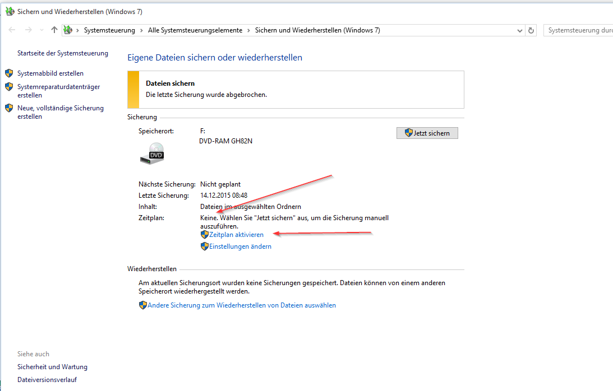Expand the address bar history dropdown
This screenshot has width=613, height=391.
tap(519, 30)
